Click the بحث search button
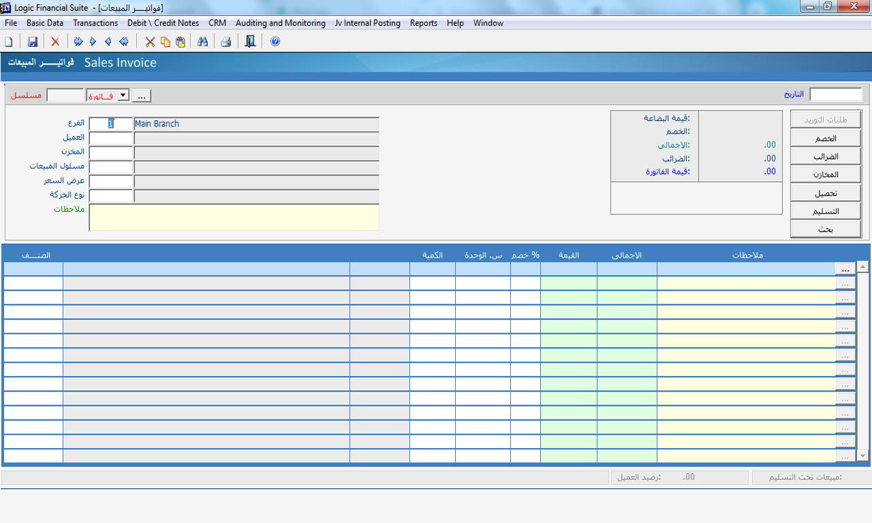The width and height of the screenshot is (872, 523). point(826,229)
